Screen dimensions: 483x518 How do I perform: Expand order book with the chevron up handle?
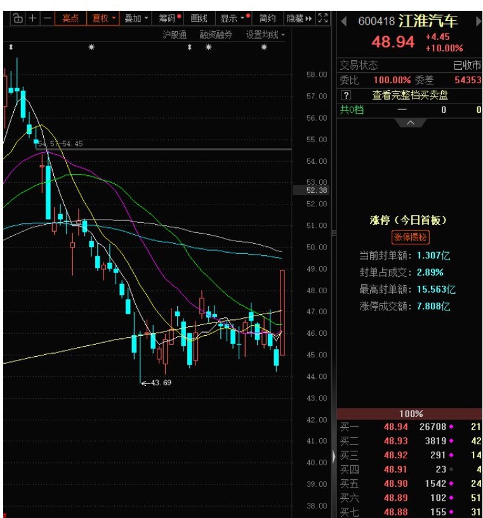point(410,123)
